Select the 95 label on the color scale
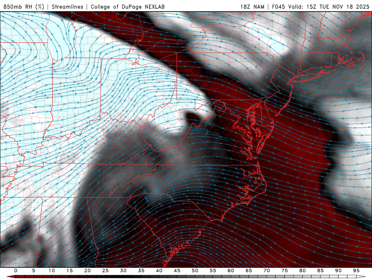This screenshot has width=372, height=279. [x=356, y=271]
